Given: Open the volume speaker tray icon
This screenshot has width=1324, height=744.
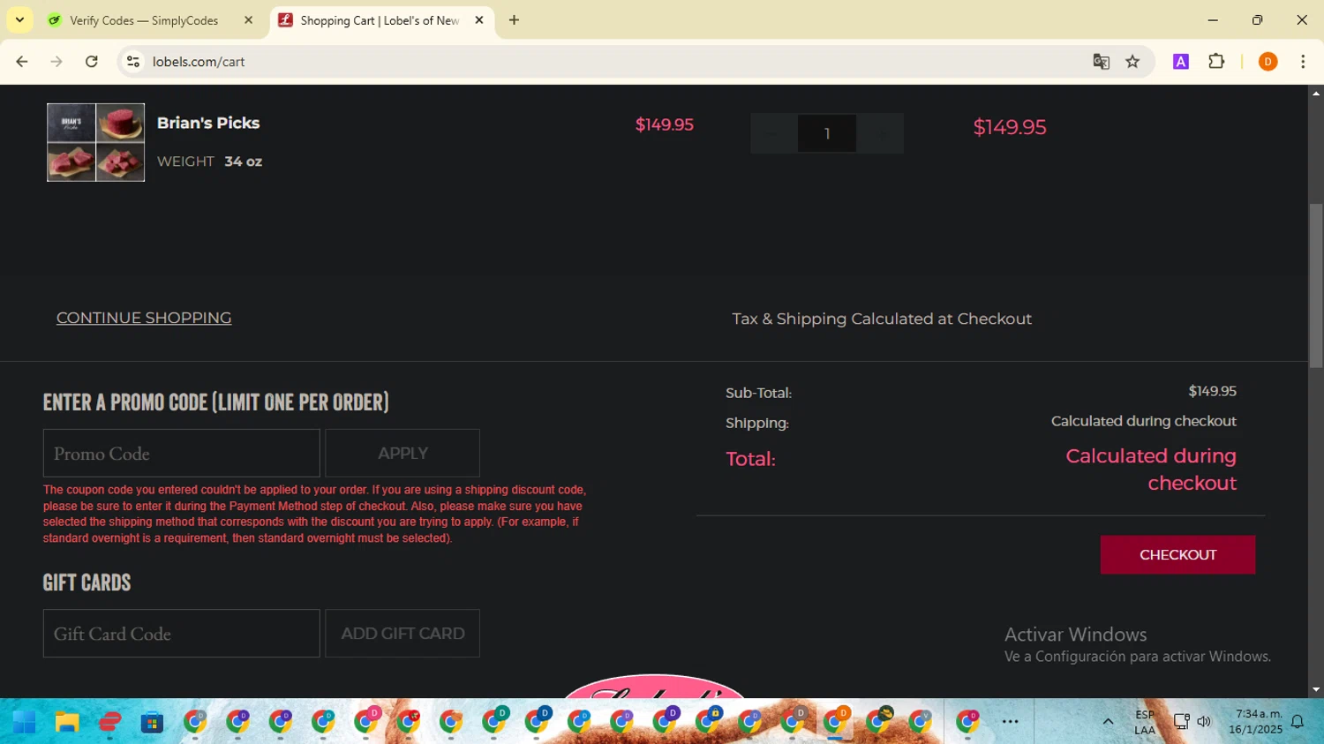Looking at the screenshot, I should point(1204,722).
